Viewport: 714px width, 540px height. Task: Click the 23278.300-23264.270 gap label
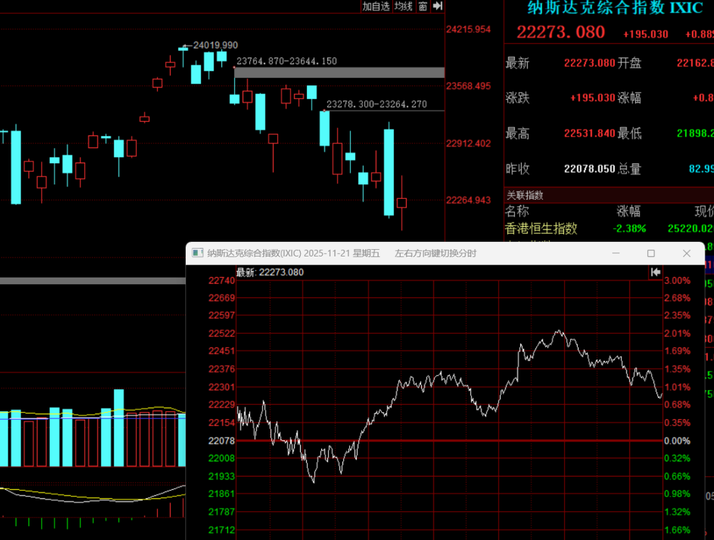[377, 104]
